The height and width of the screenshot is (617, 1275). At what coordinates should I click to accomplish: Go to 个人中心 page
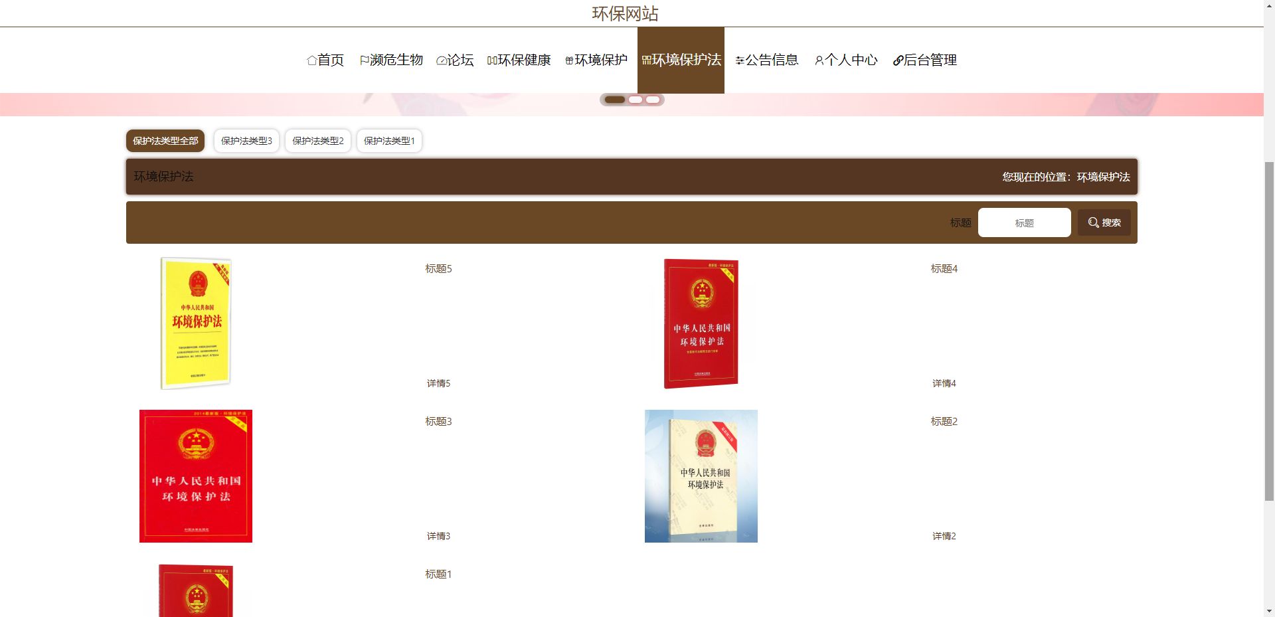click(x=847, y=60)
